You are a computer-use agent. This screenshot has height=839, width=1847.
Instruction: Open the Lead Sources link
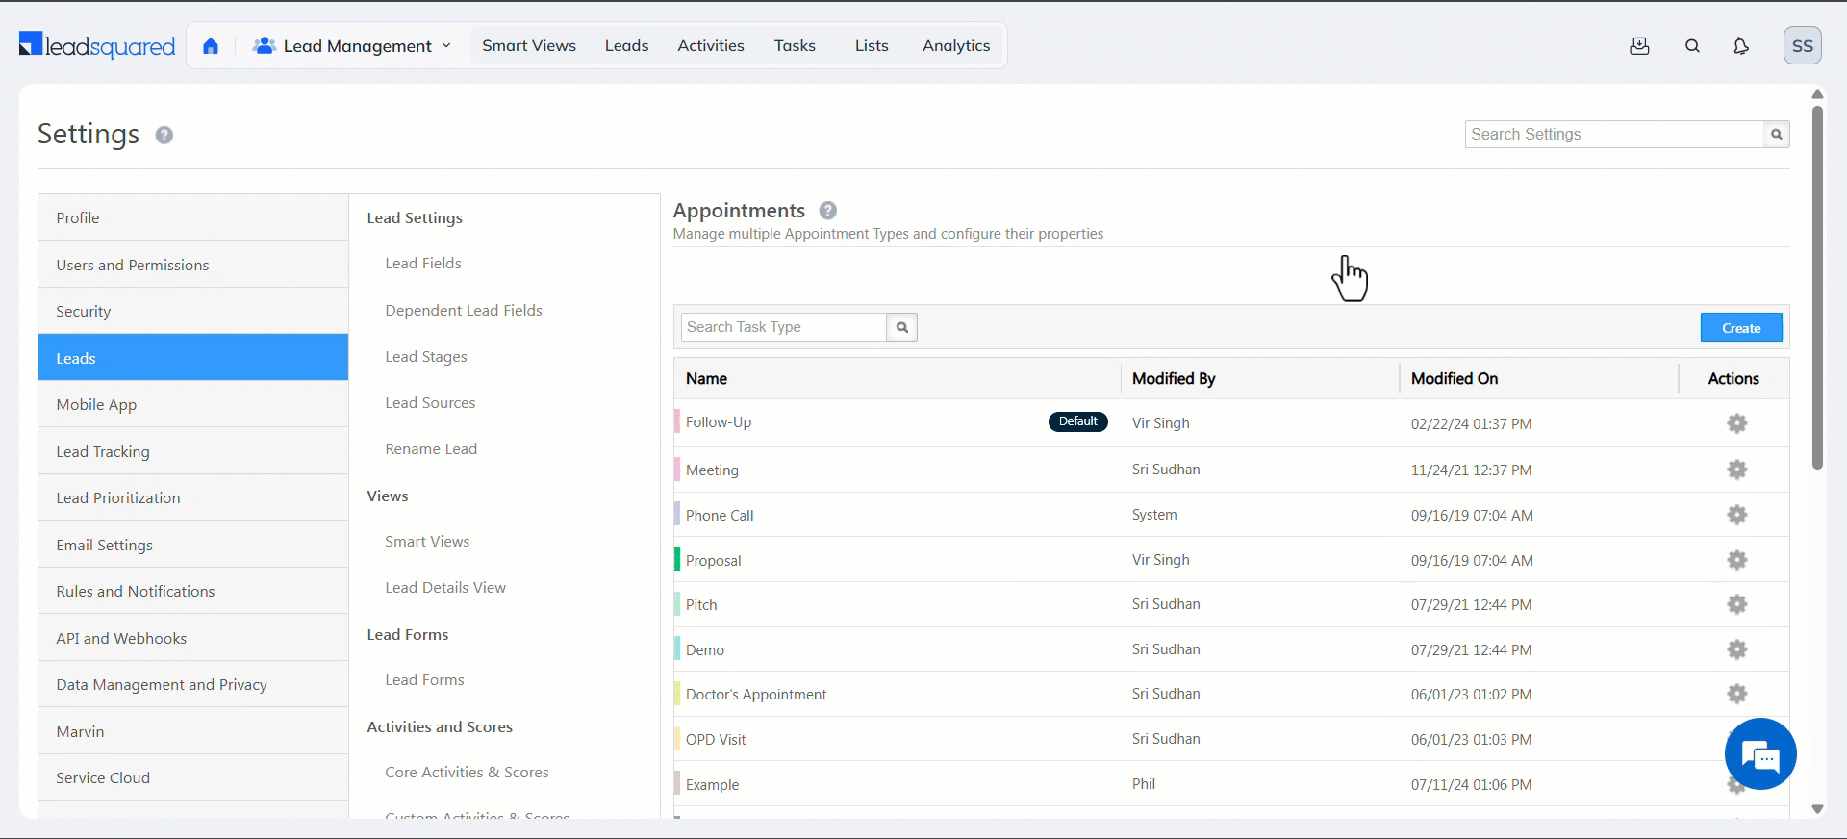click(x=430, y=402)
